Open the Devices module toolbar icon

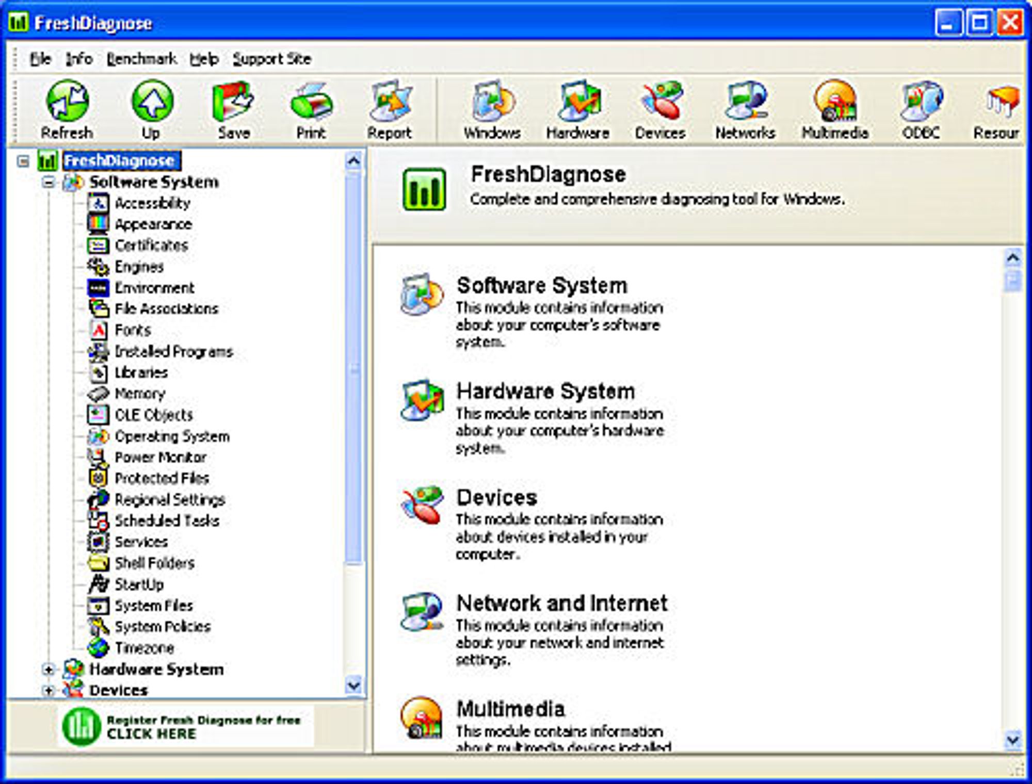tap(662, 101)
